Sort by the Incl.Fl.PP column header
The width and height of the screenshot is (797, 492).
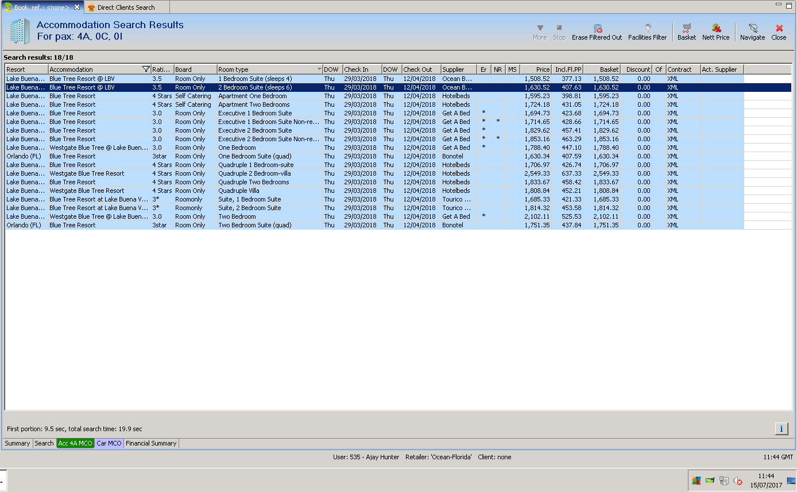tap(567, 69)
